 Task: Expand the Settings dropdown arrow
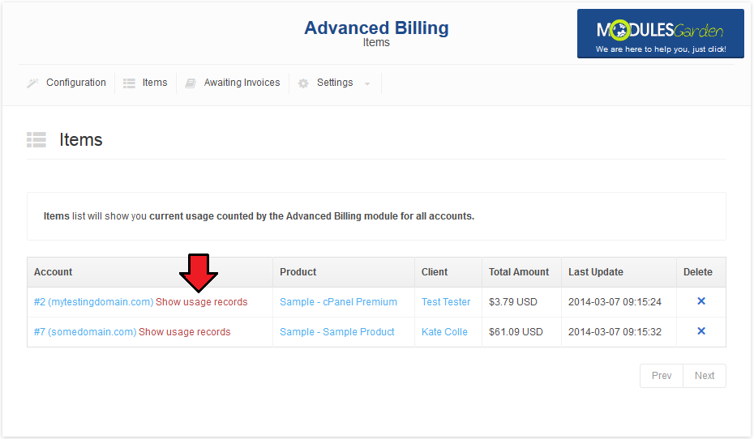coord(367,83)
